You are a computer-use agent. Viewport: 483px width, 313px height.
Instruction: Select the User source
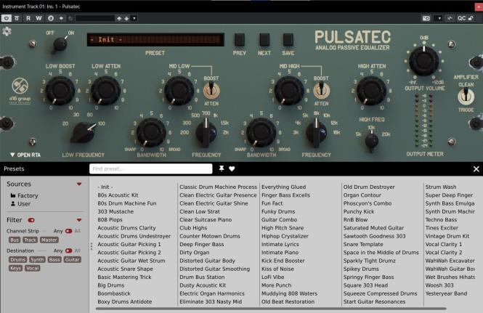point(20,204)
